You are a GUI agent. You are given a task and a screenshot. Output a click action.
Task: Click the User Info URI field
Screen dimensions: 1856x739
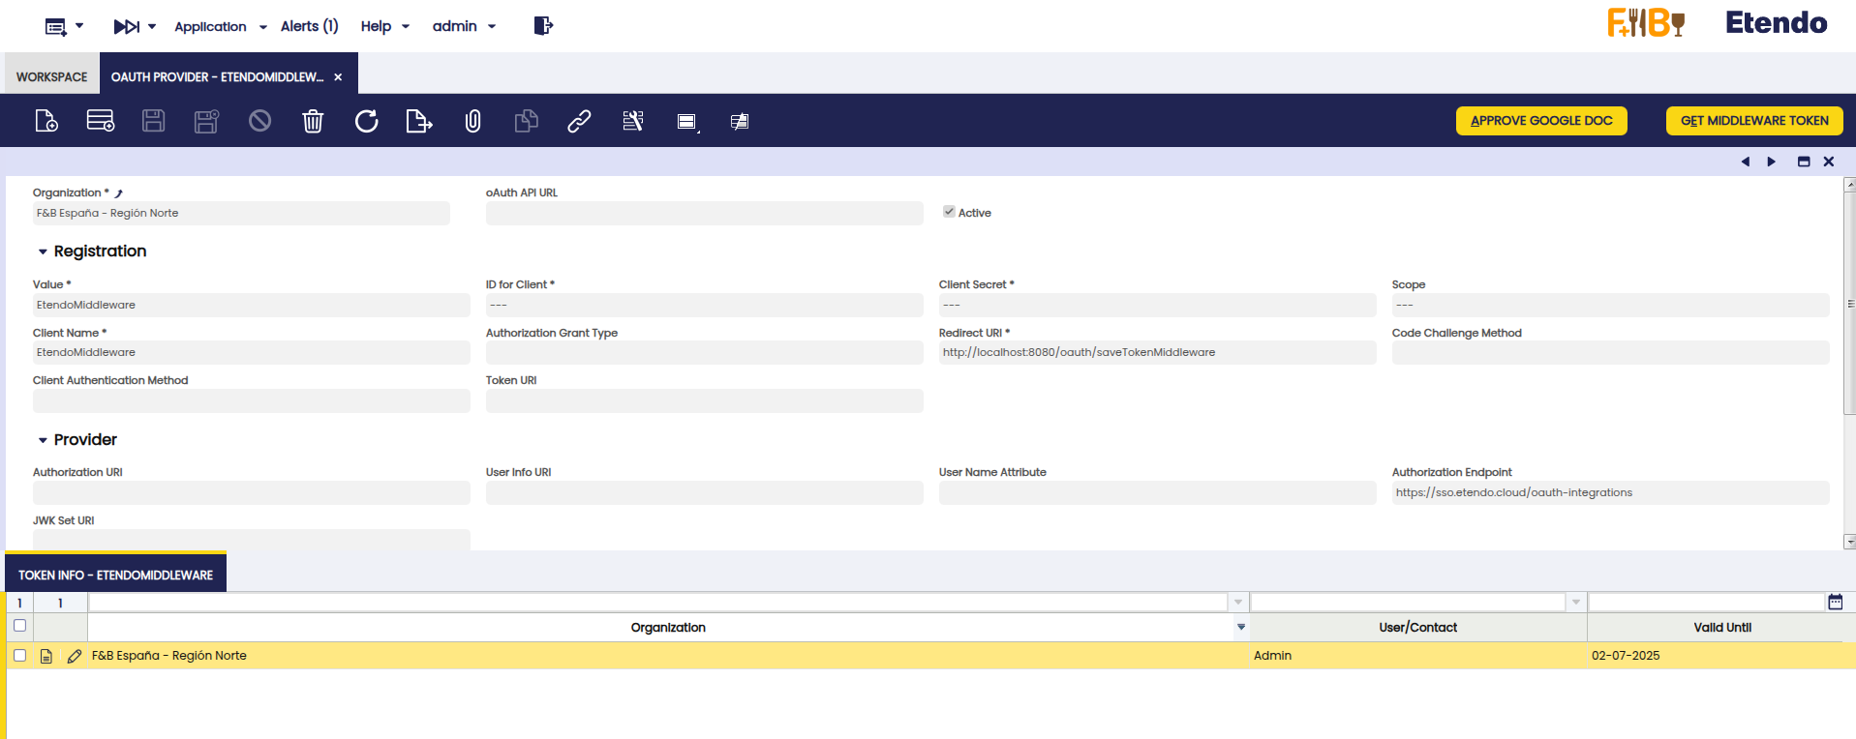704,492
